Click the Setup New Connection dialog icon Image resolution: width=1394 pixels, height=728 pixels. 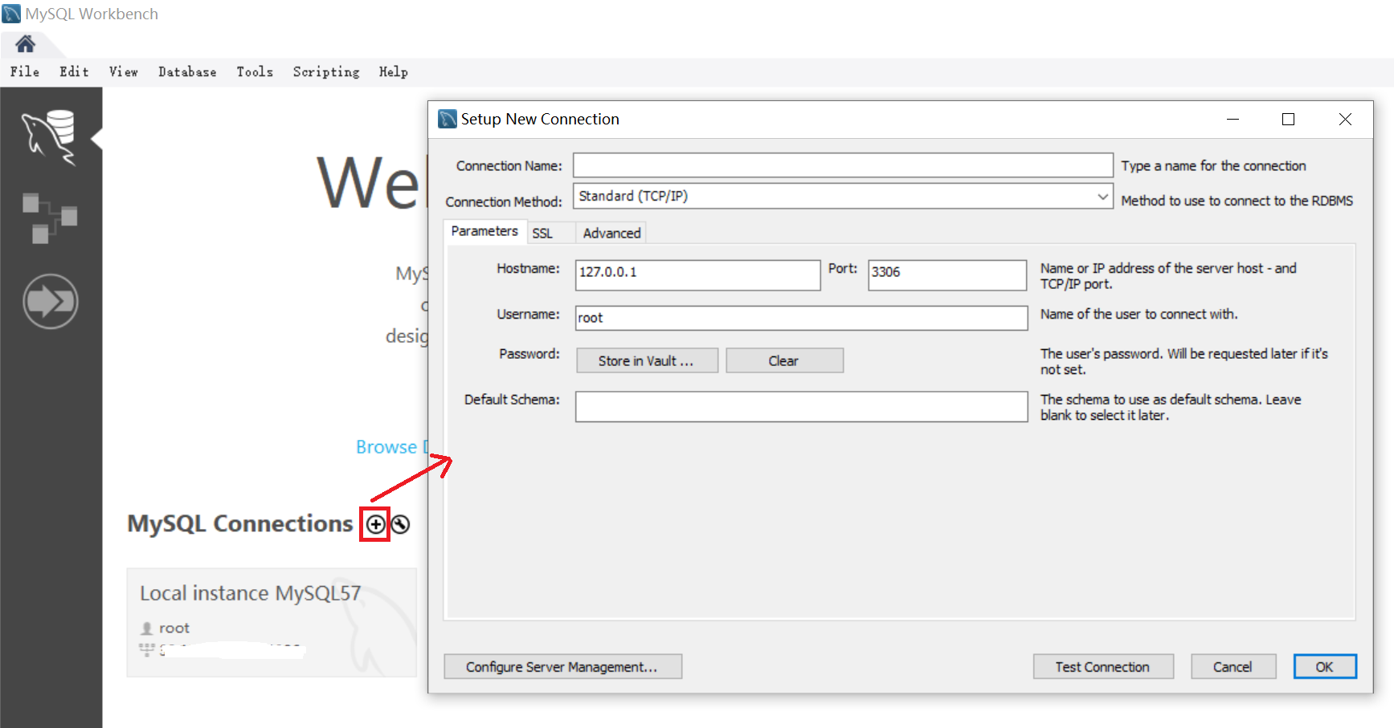(447, 119)
